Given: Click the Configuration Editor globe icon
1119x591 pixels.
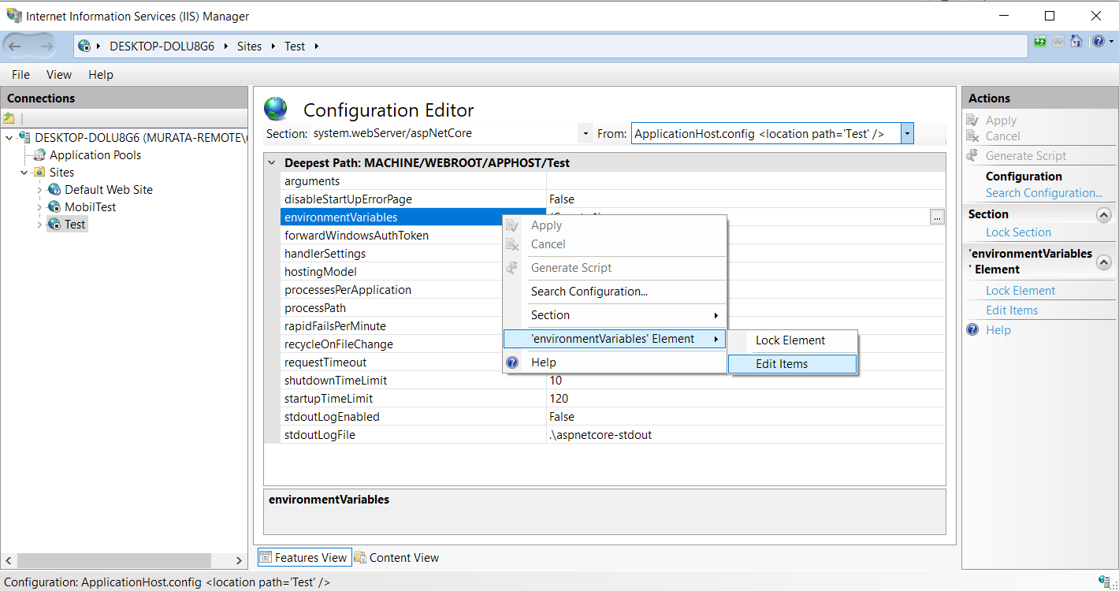Looking at the screenshot, I should tap(276, 109).
